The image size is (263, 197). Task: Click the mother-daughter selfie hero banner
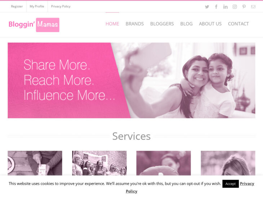tap(131, 80)
